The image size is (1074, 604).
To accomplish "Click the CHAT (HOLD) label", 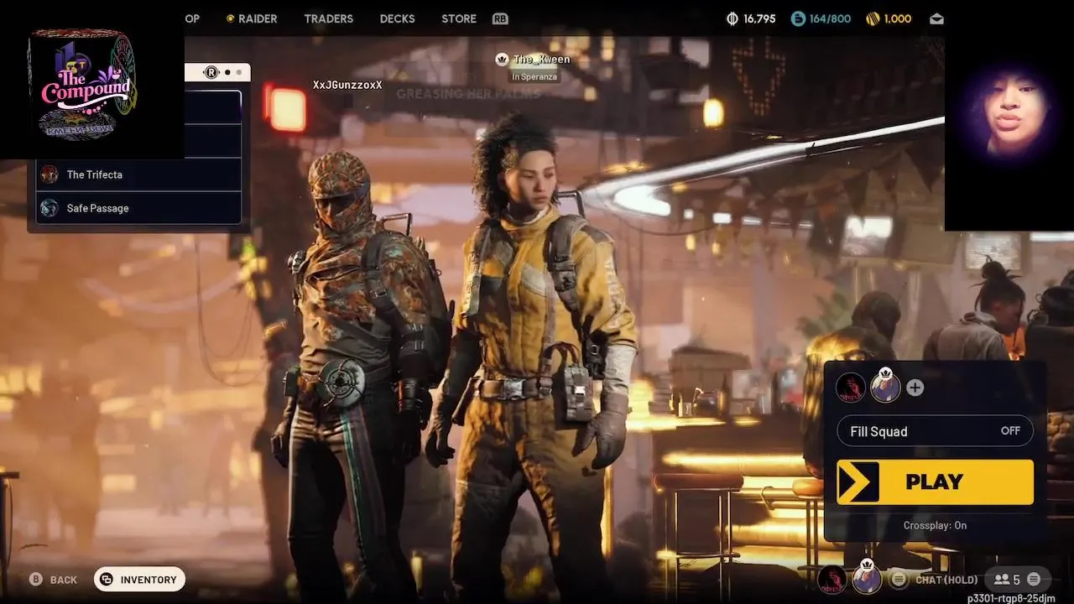I will click(x=946, y=580).
